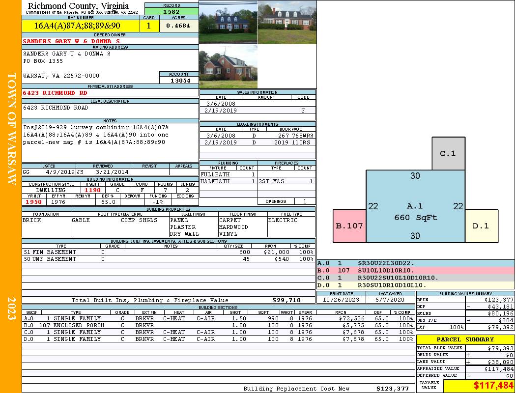Click foundation value BRICK
This screenshot has width=516, height=393.
[x=32, y=220]
